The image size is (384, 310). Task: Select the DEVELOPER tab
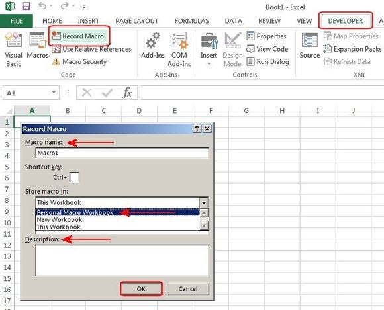point(346,21)
